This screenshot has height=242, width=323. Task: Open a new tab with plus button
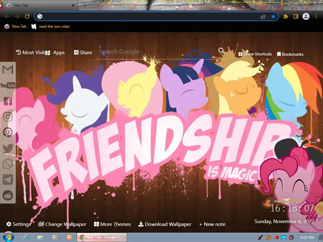[x=85, y=6]
